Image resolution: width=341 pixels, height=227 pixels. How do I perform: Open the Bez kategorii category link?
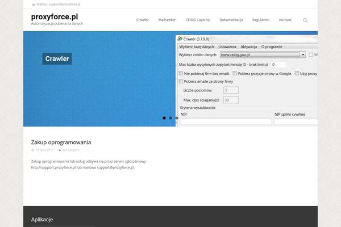pyautogui.click(x=71, y=150)
